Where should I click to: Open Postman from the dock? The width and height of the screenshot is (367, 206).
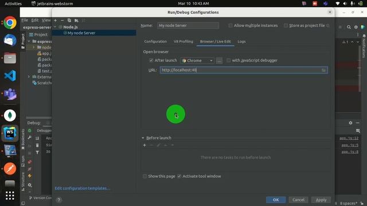10,168
